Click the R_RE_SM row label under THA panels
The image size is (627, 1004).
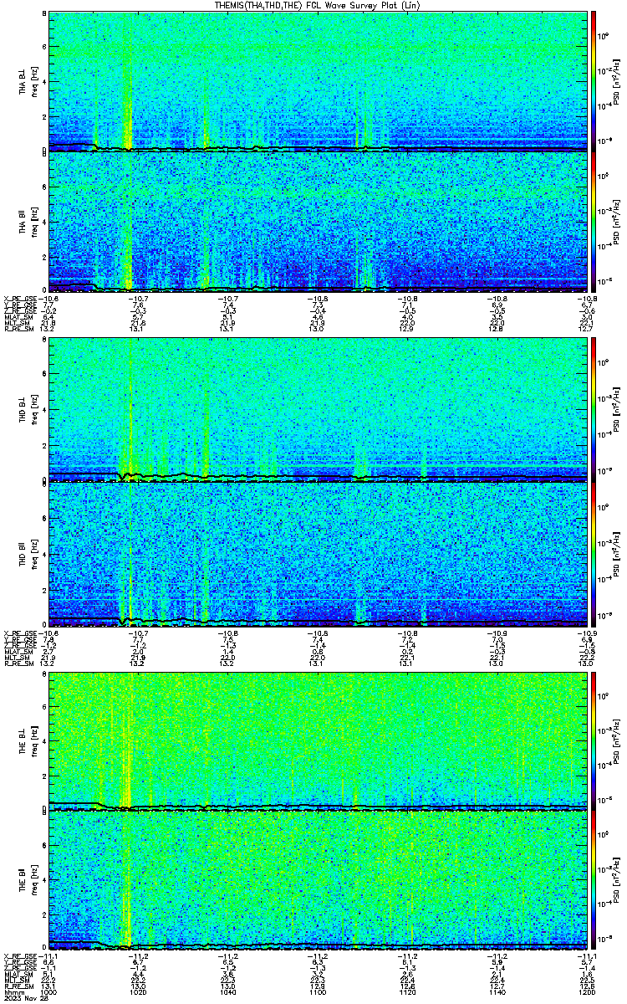click(x=18, y=330)
